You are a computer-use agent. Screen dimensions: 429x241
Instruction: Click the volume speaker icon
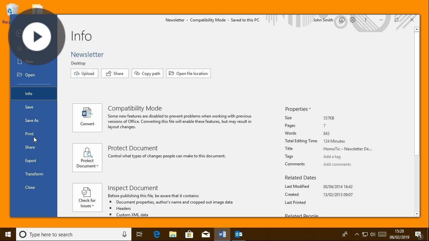(x=373, y=234)
